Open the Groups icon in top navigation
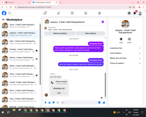Screen dimensions: 146x117 coord(99,13)
